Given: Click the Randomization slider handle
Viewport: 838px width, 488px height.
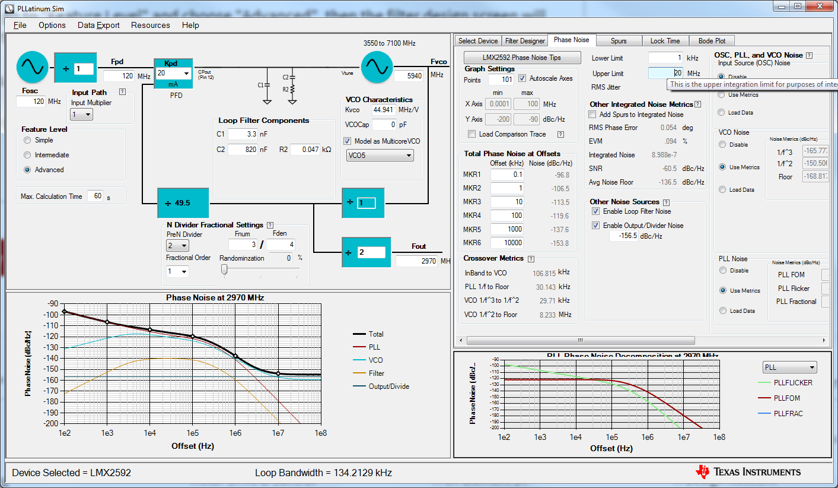Looking at the screenshot, I should point(224,270).
